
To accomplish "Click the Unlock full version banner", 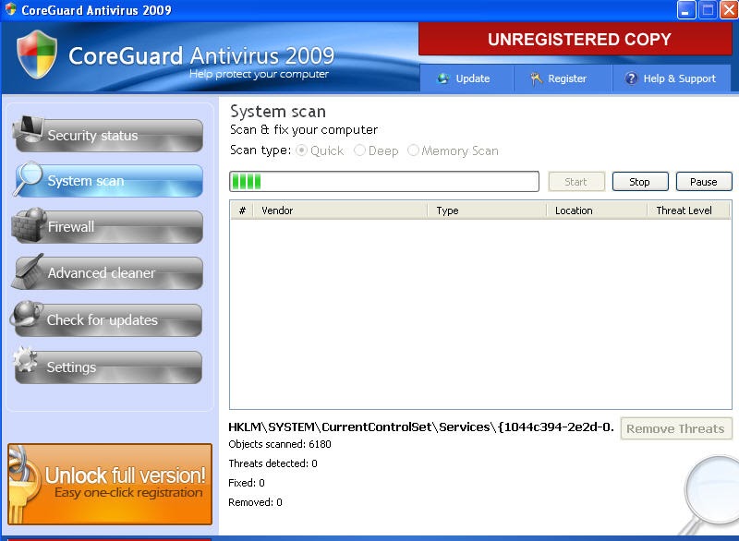I will (x=110, y=484).
